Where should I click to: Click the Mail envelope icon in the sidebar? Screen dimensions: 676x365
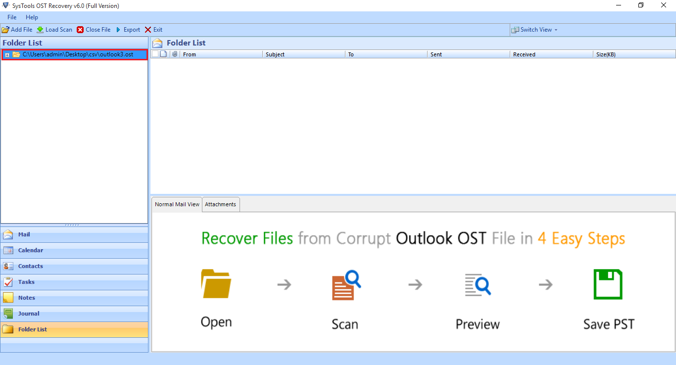click(8, 234)
